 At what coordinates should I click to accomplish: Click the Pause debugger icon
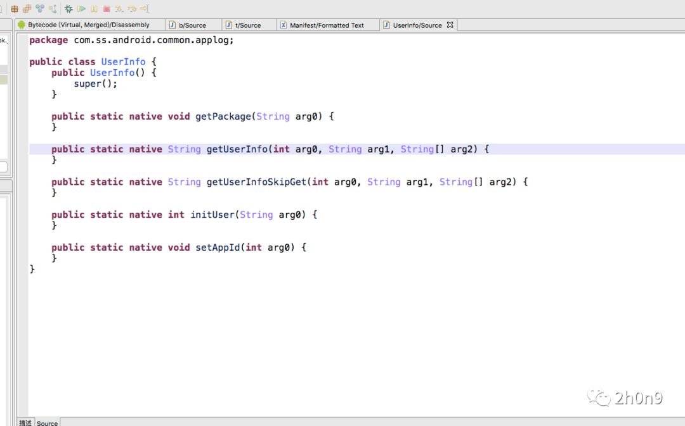click(x=94, y=9)
